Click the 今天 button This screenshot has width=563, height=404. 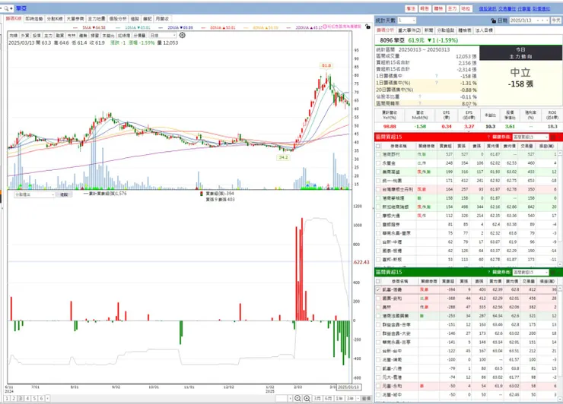click(556, 21)
